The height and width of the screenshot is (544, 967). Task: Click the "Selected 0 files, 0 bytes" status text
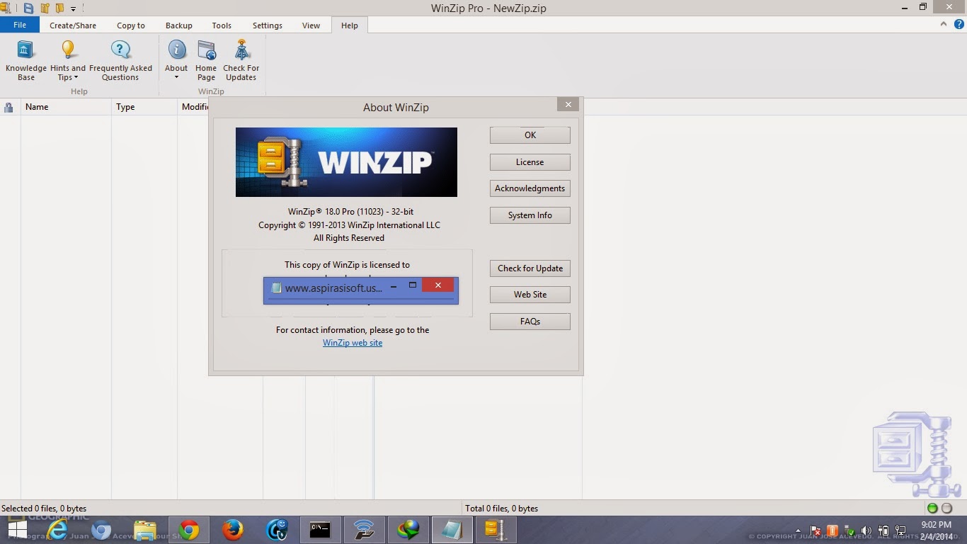(x=44, y=509)
